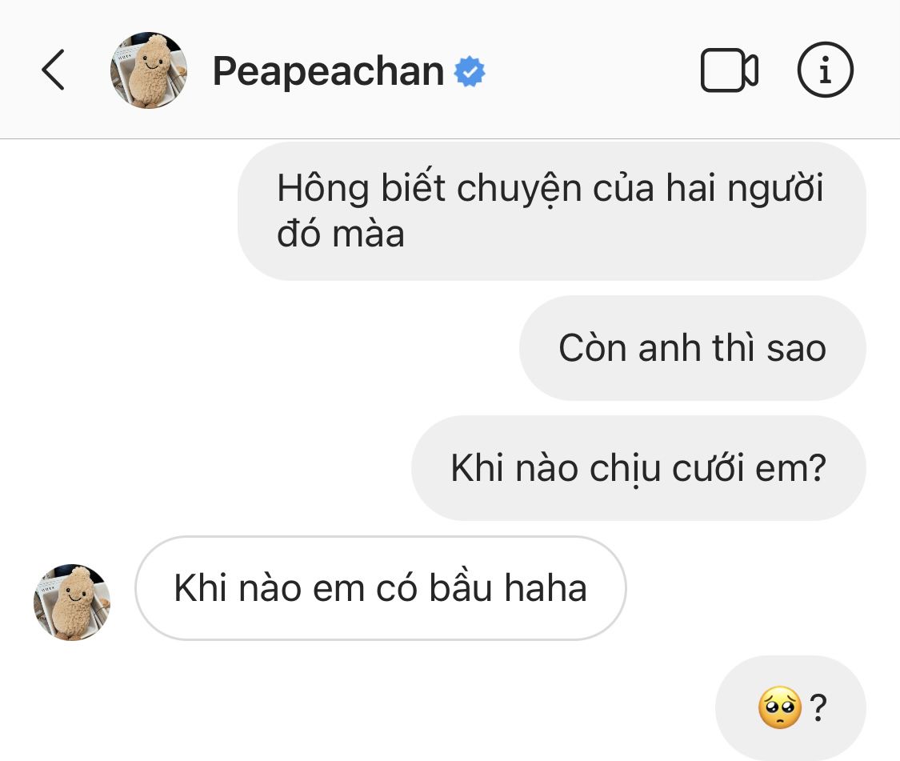Open the Peapeachan username in the header
Screen dimensions: 900x761
tap(328, 71)
